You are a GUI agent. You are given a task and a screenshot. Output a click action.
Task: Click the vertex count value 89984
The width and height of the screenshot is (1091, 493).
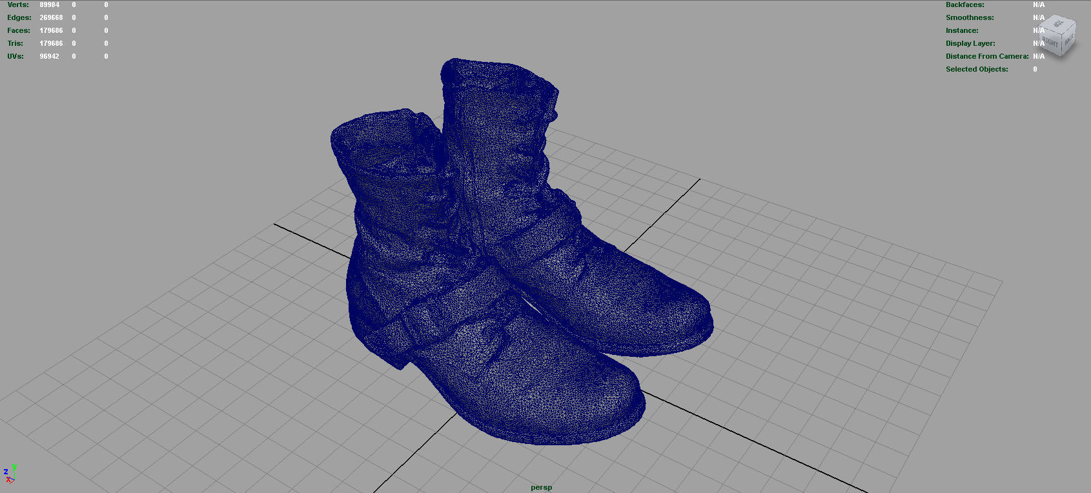coord(49,5)
